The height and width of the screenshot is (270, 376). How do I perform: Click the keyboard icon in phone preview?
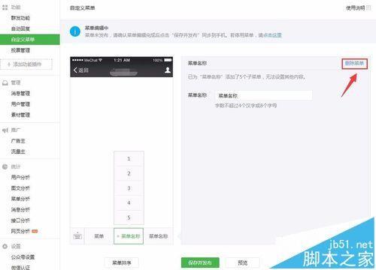point(77,235)
